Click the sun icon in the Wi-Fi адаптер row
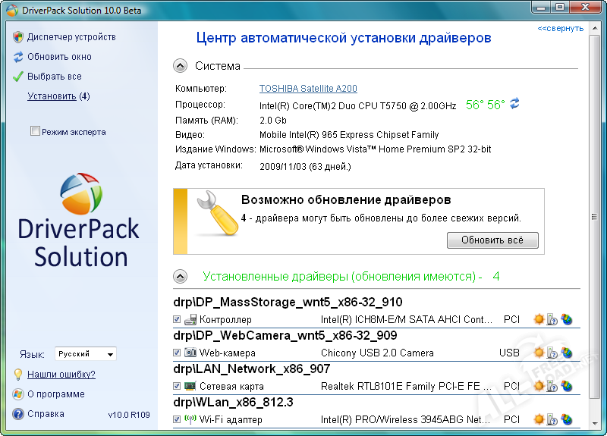Image resolution: width=607 pixels, height=436 pixels. coord(539,419)
